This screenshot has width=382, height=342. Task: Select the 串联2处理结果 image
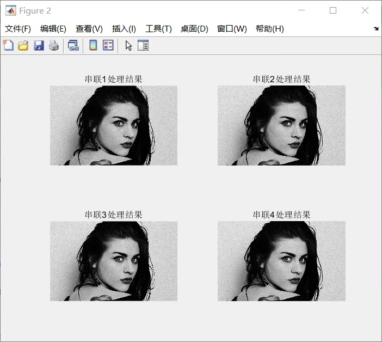click(281, 125)
